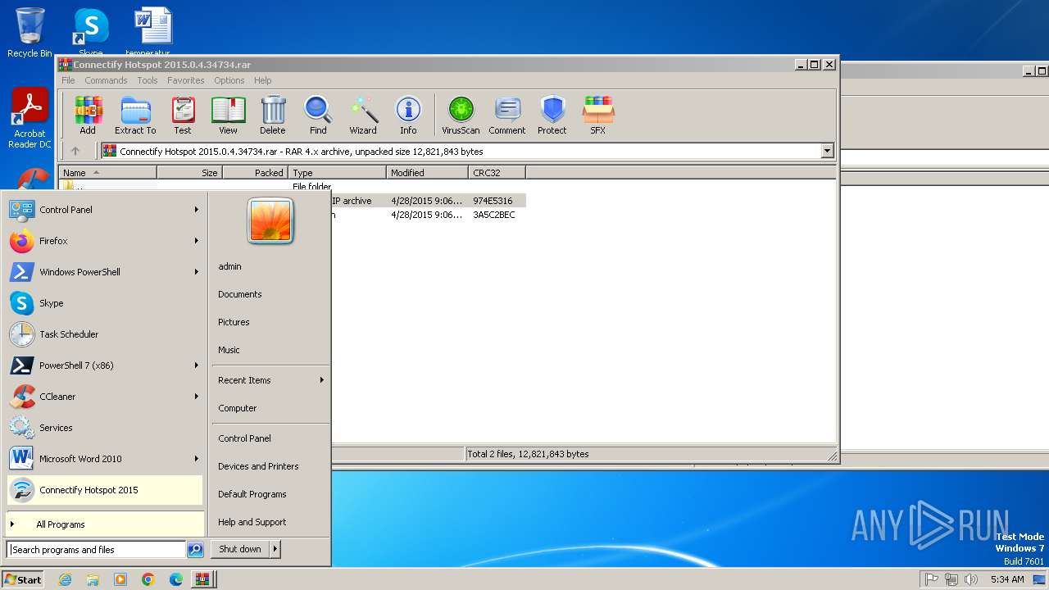Image resolution: width=1049 pixels, height=590 pixels.
Task: Select row with CRC32 974E5316
Action: (x=429, y=201)
